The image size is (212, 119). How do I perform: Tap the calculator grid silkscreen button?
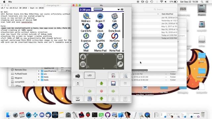click(120, 57)
